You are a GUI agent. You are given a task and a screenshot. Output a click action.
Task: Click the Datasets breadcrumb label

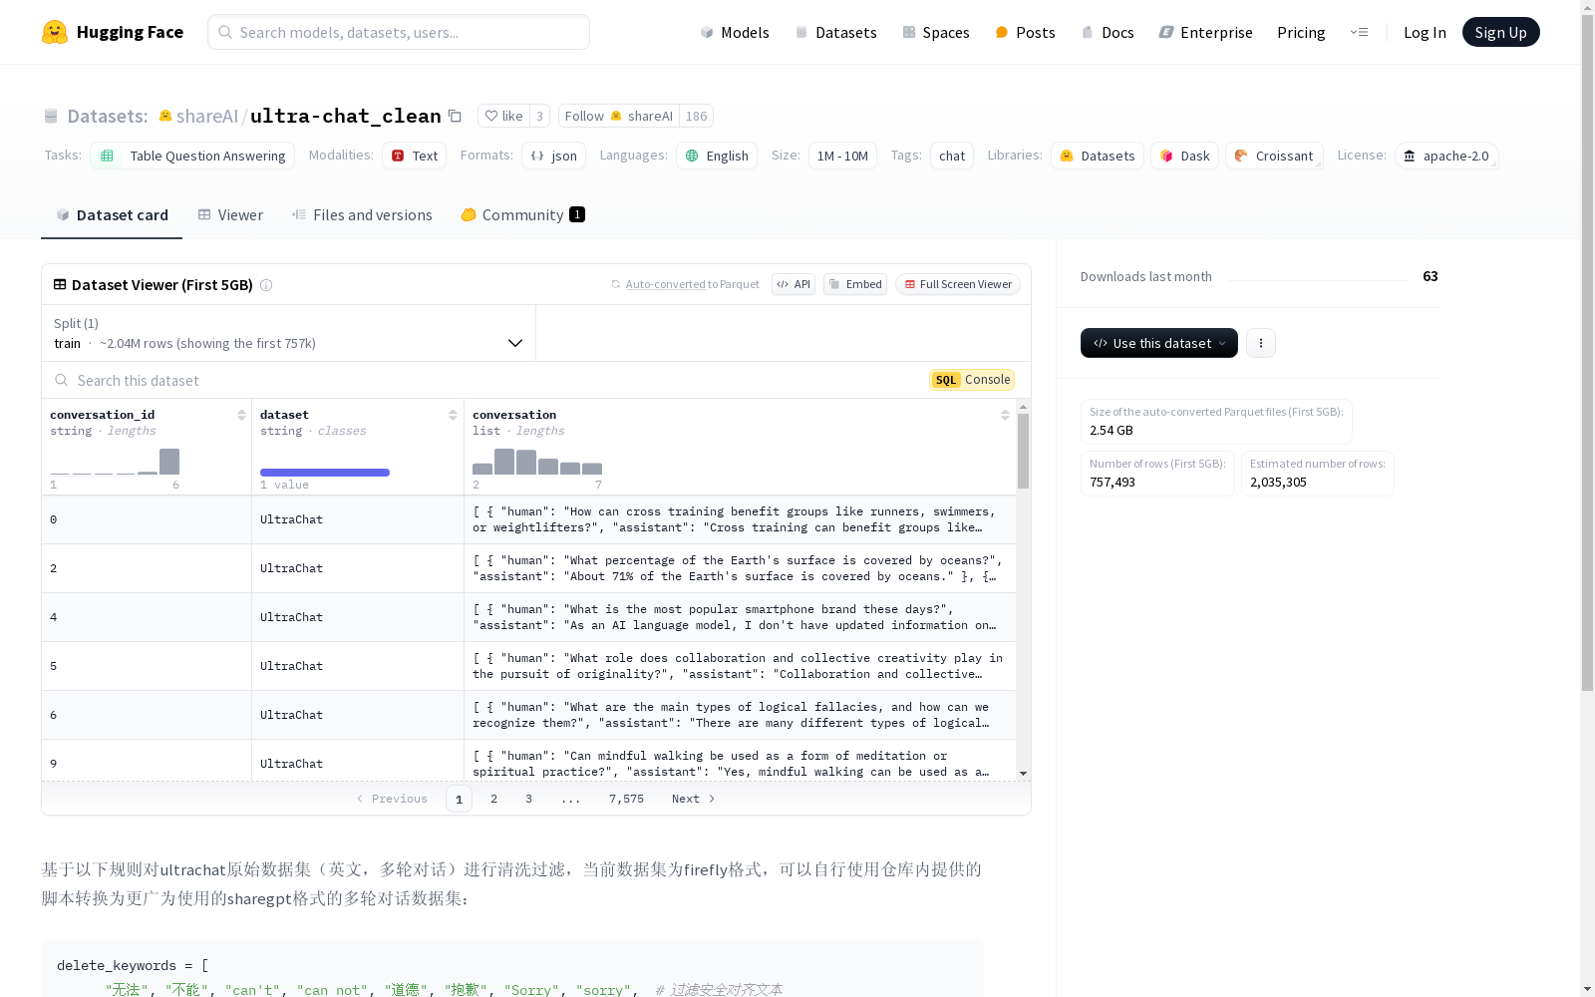[x=107, y=116]
